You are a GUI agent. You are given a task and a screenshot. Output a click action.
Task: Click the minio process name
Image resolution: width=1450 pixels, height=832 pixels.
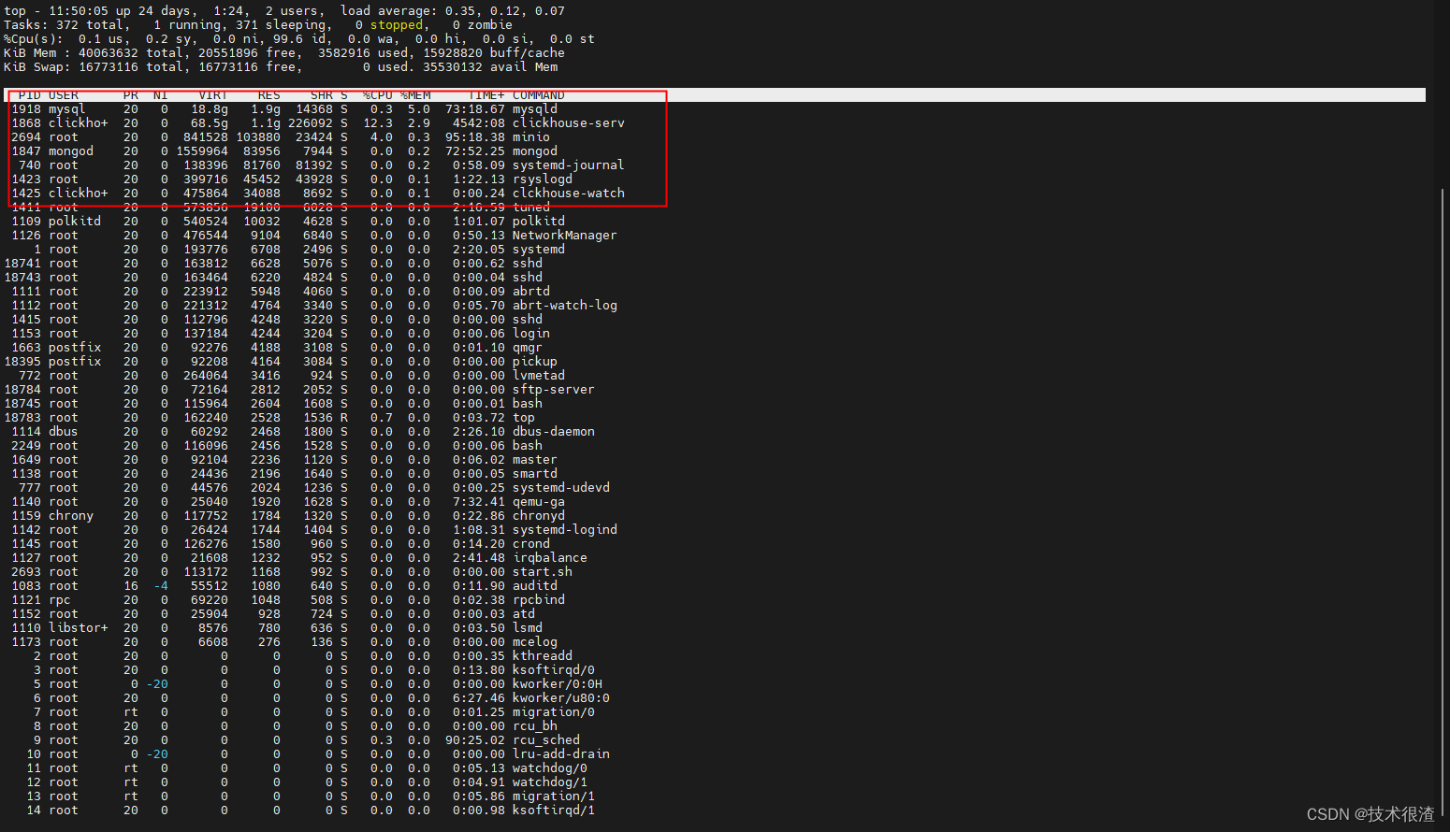coord(531,137)
